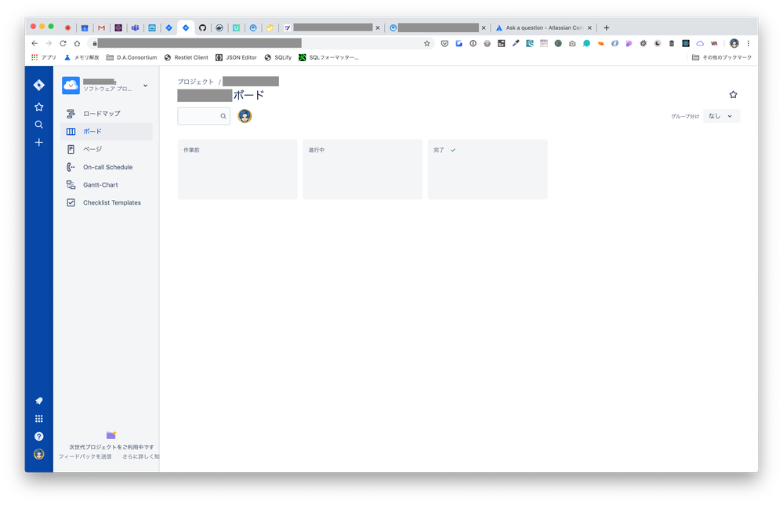Click the React devtools extension icon
The width and height of the screenshot is (783, 505).
[x=686, y=43]
